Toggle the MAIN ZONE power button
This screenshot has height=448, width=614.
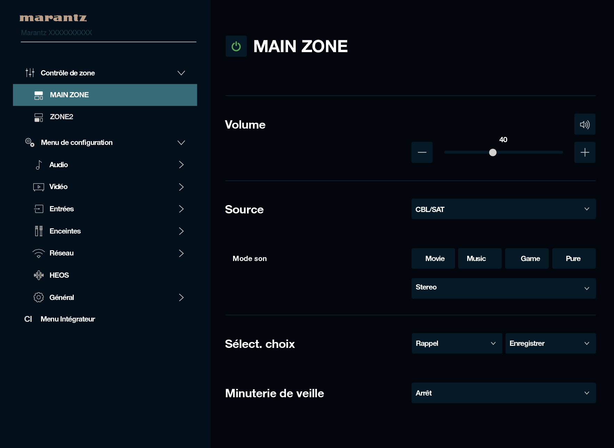(236, 46)
